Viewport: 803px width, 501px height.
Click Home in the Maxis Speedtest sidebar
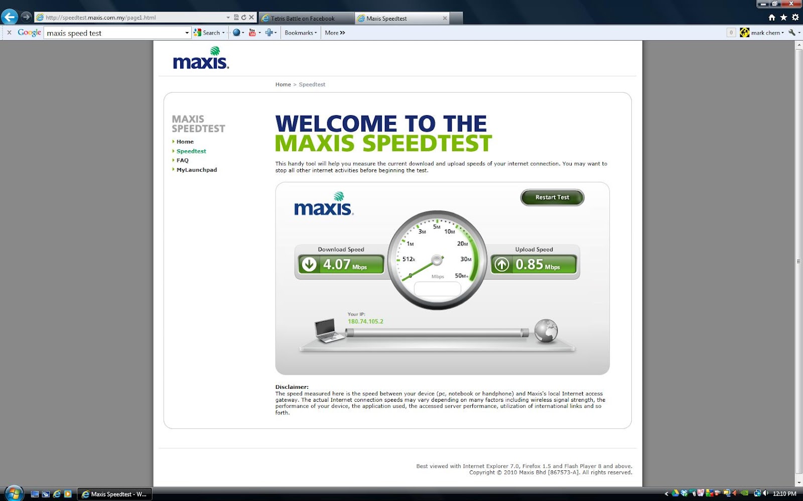click(x=185, y=142)
